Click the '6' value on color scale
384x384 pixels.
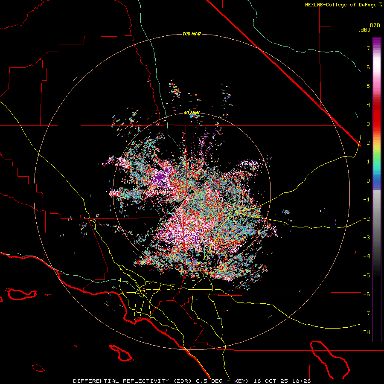(368, 67)
